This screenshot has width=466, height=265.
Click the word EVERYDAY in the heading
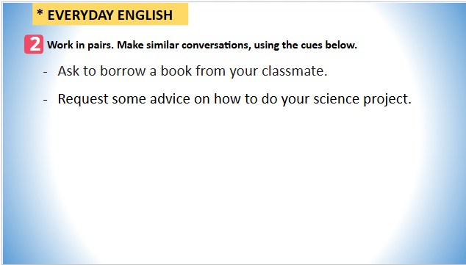(80, 15)
